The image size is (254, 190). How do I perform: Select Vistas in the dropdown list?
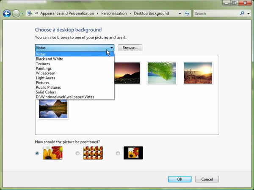point(75,54)
